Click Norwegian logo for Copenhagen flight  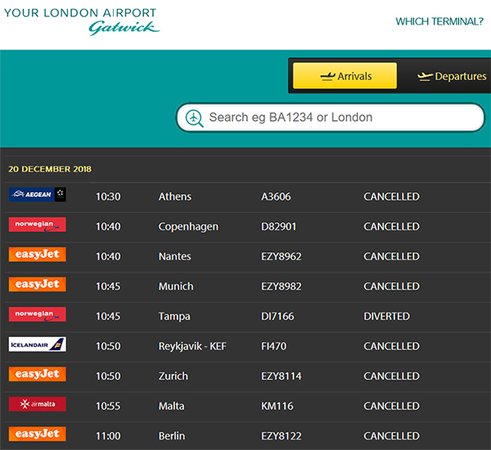pyautogui.click(x=37, y=225)
